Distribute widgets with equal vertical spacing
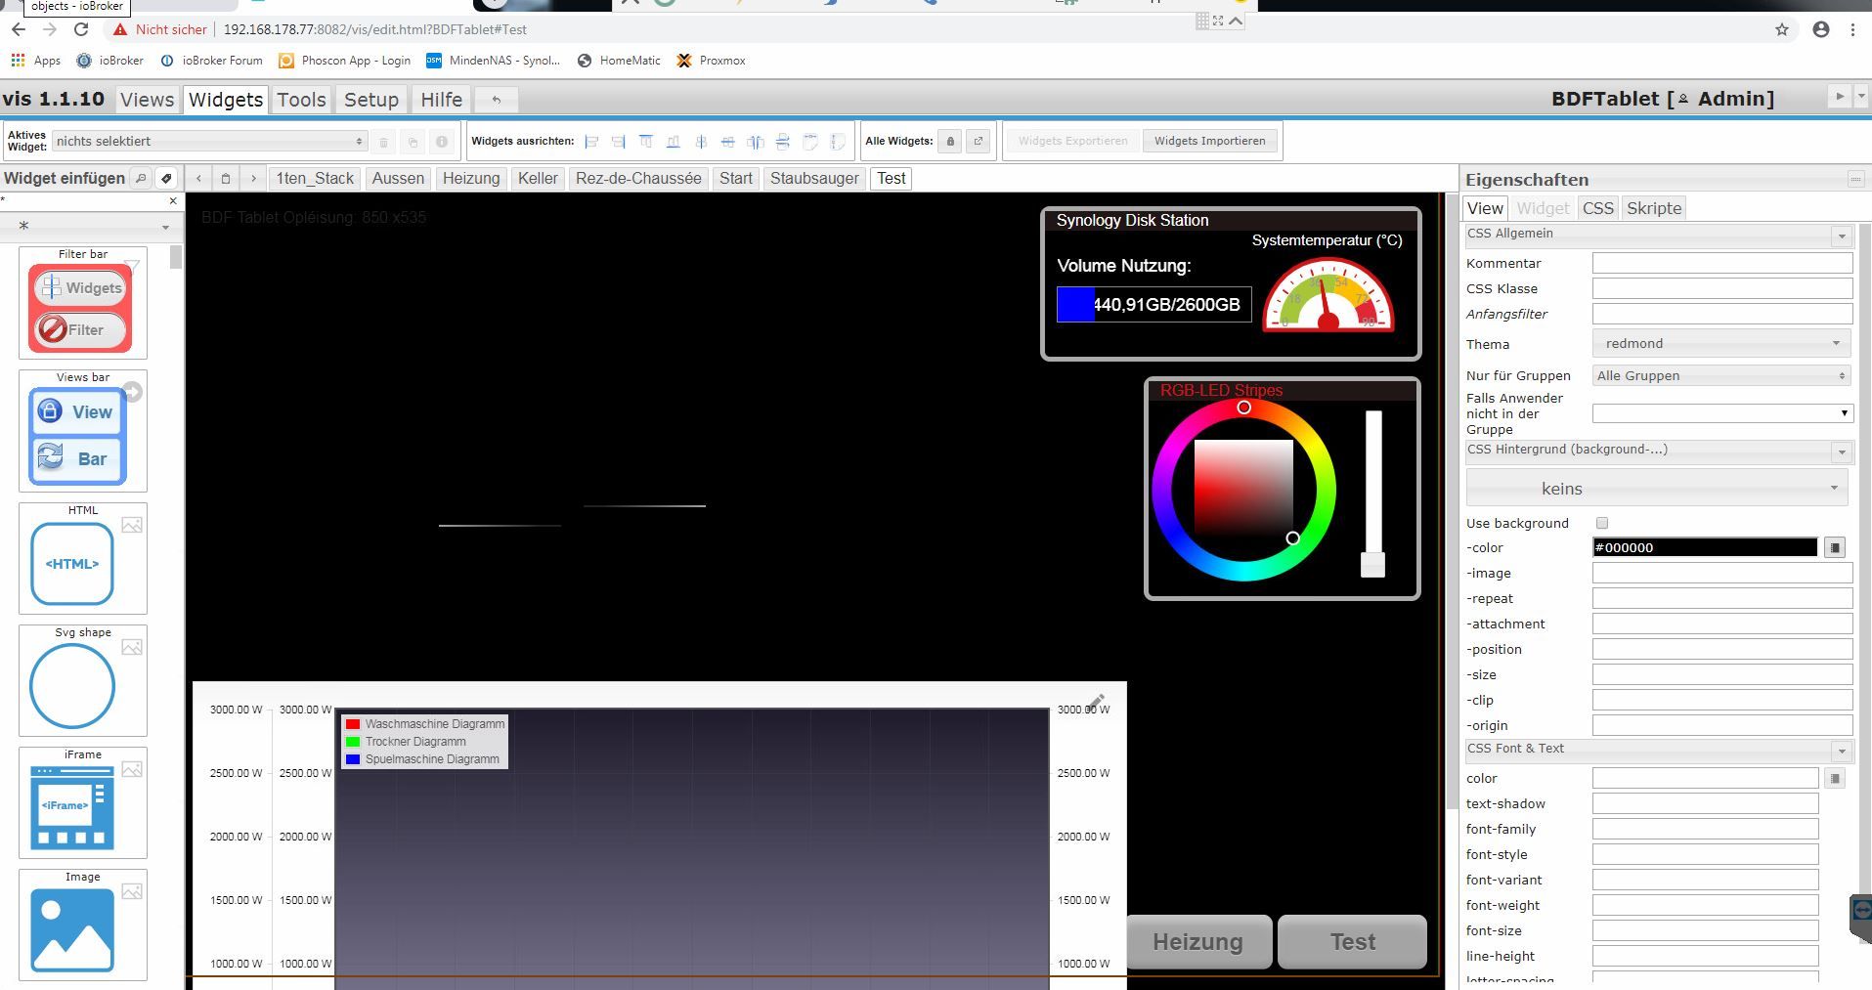Viewport: 1872px width, 990px height. click(x=783, y=142)
